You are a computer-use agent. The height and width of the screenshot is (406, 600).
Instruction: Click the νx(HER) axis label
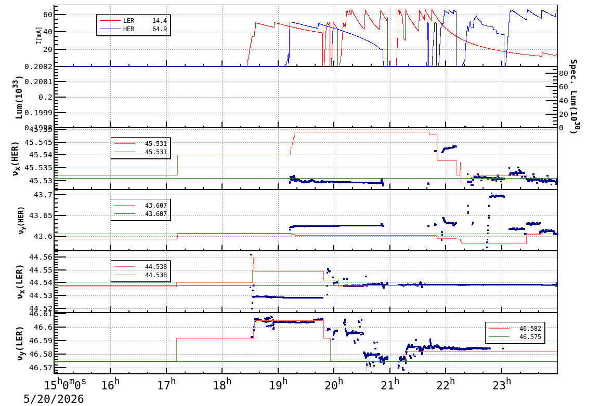click(x=16, y=159)
